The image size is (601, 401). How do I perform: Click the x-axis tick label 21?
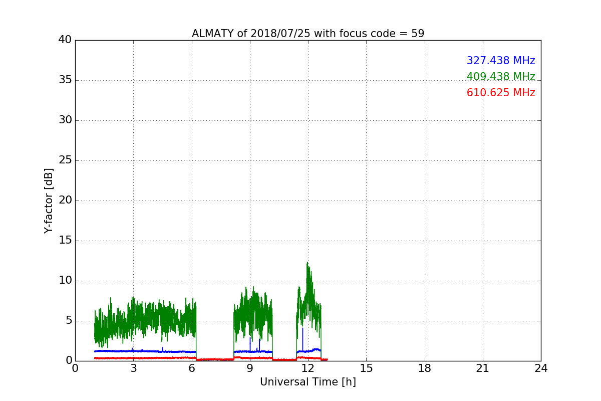pyautogui.click(x=483, y=368)
